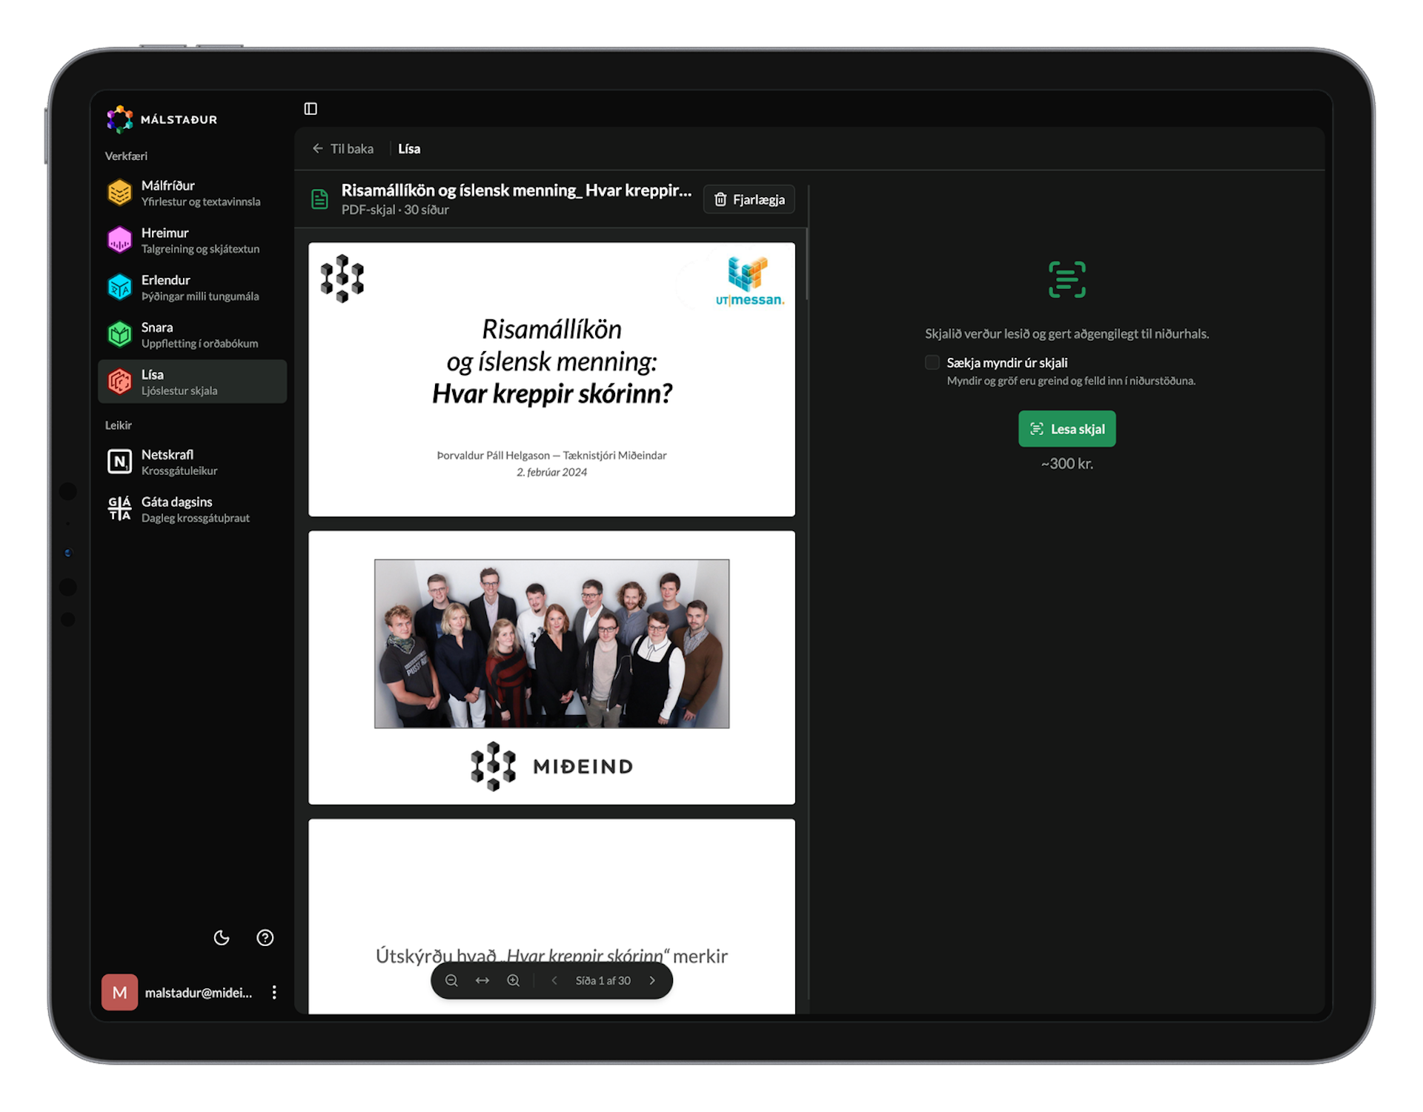Click the Snara green book icon
Screen dimensions: 1423x1112
119,335
